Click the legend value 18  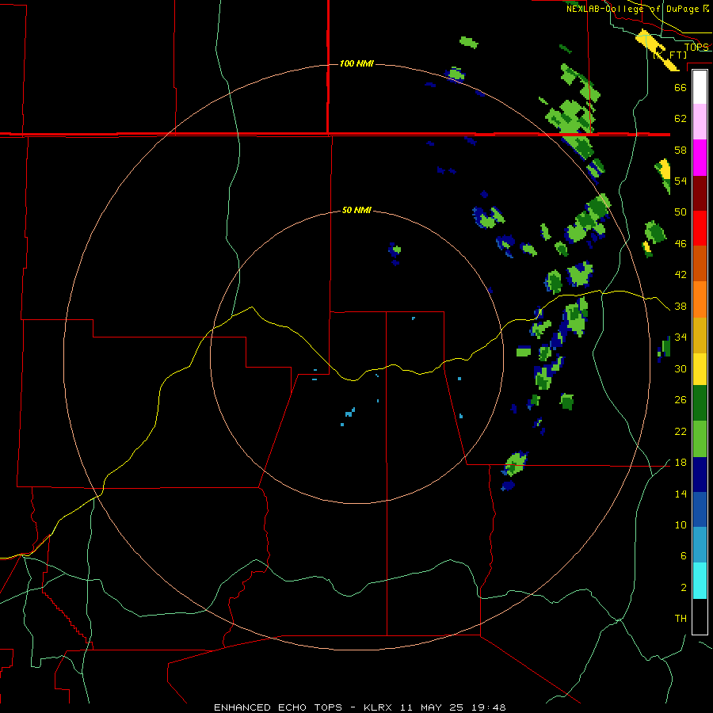pos(681,463)
